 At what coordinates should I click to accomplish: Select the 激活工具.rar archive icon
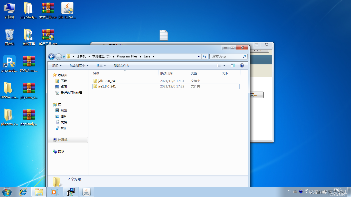click(x=48, y=11)
